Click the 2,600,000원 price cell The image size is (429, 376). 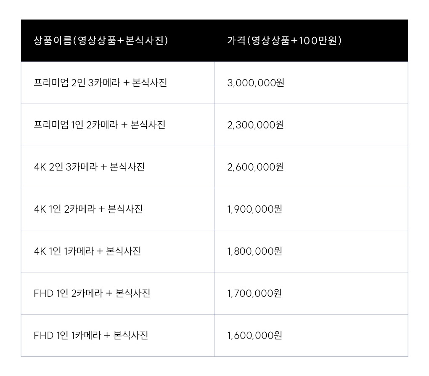(x=311, y=167)
